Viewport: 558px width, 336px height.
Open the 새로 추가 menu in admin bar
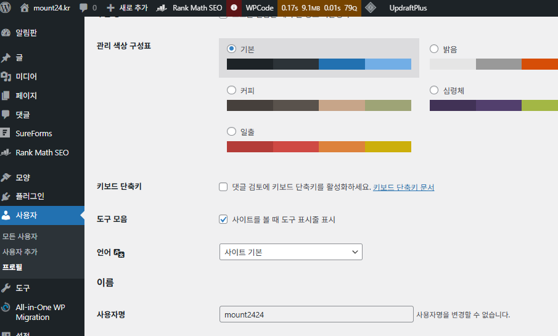pyautogui.click(x=127, y=8)
